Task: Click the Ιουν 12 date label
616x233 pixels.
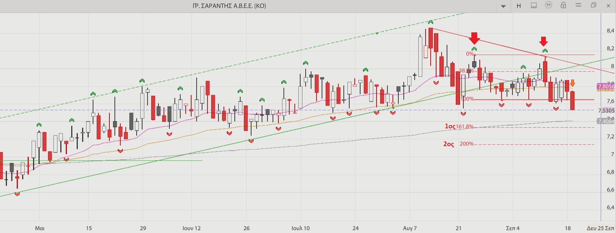Action: tap(192, 228)
